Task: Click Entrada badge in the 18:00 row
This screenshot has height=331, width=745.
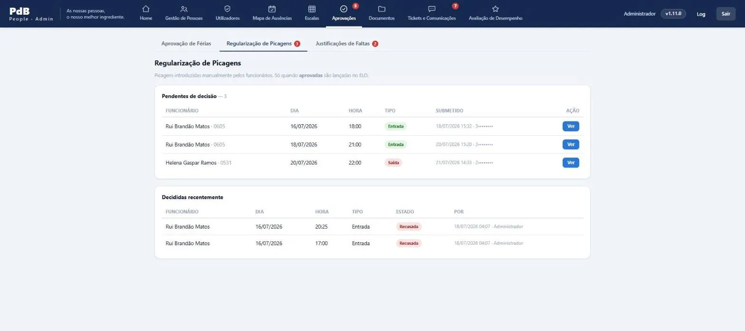Action: tap(396, 126)
